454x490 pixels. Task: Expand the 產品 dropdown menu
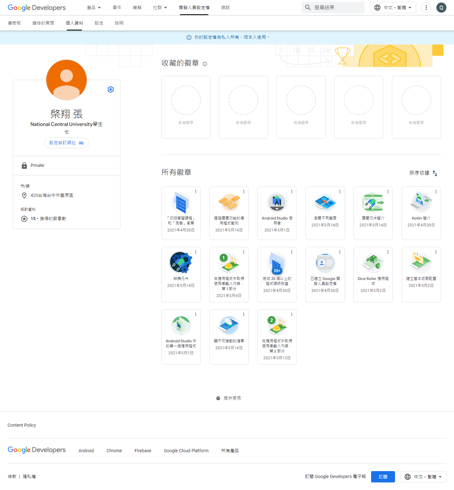click(94, 8)
